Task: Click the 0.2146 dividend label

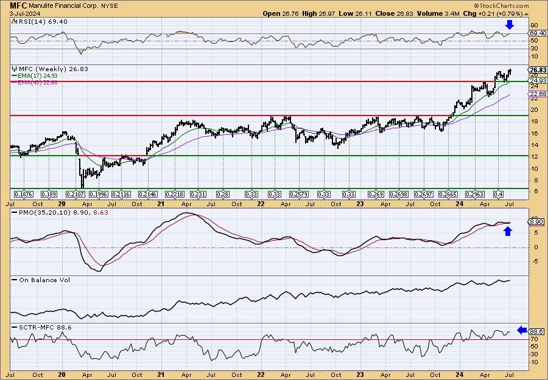Action: point(148,194)
